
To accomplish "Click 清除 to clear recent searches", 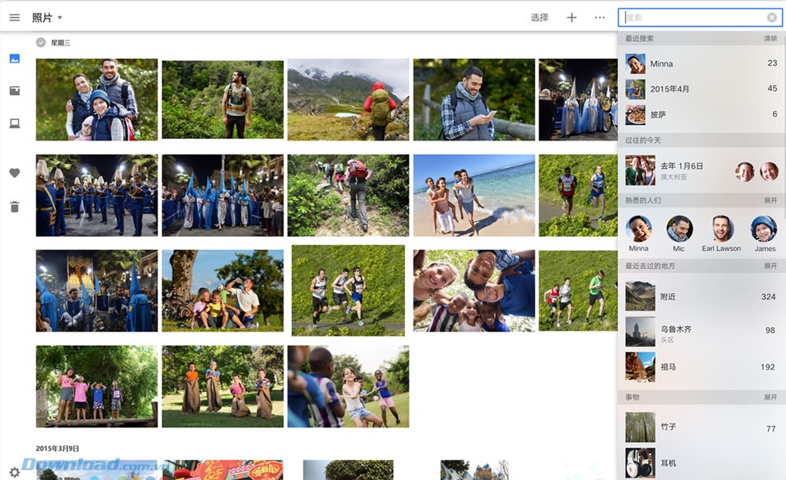I will (x=770, y=39).
